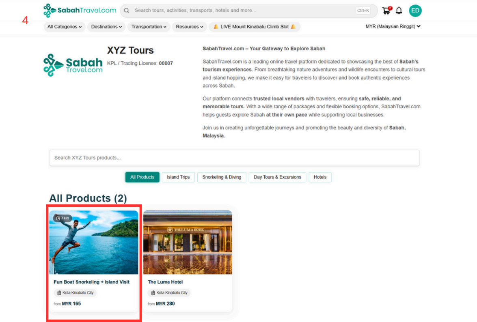Open the Resources dropdown menu
Viewport: 477px width, 322px height.
pyautogui.click(x=190, y=27)
